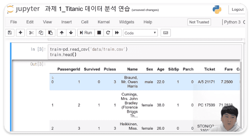Run the selected cell

pyautogui.click(x=86, y=33)
